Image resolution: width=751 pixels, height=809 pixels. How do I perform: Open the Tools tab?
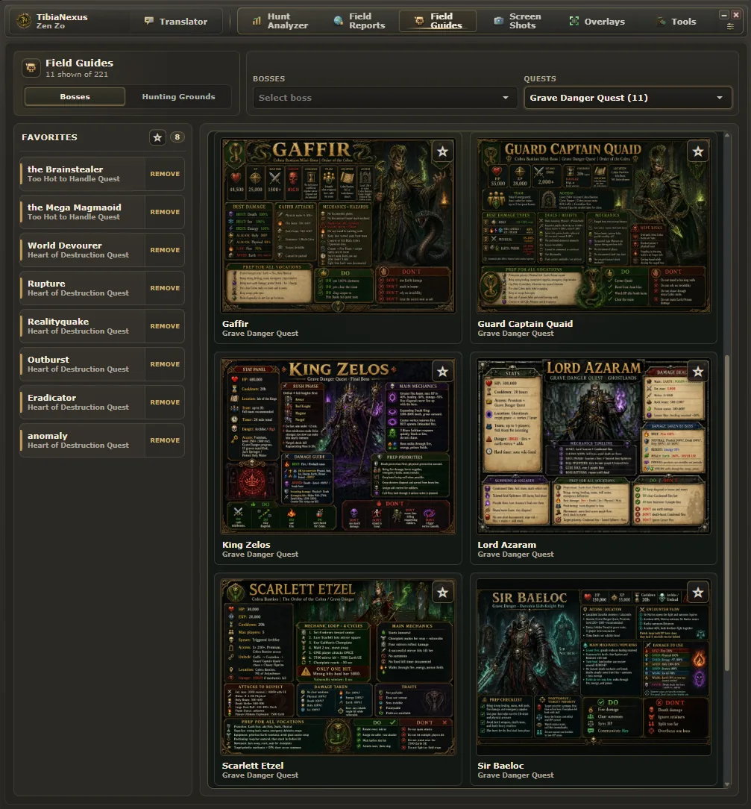[x=676, y=21]
